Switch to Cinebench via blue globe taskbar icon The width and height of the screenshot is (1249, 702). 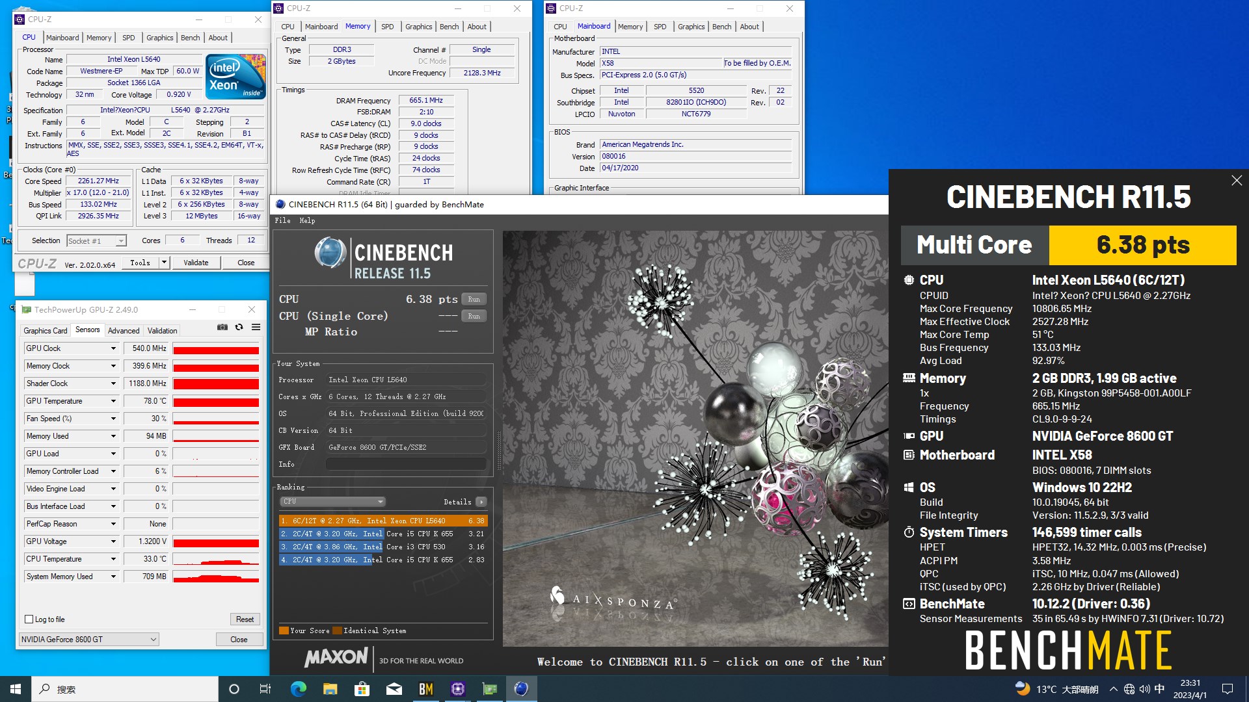click(x=521, y=689)
